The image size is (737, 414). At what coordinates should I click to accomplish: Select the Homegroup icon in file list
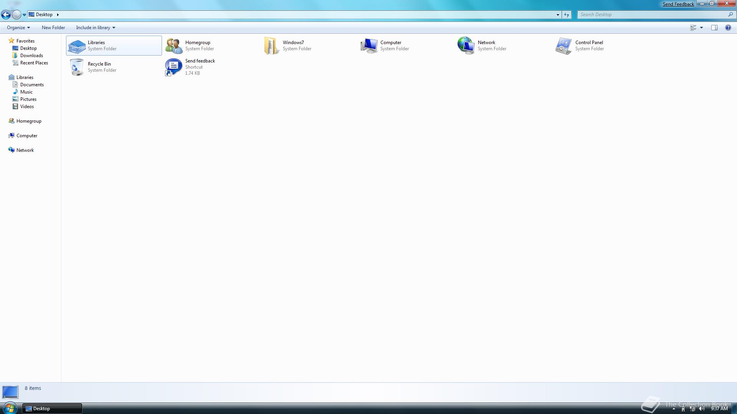[174, 46]
